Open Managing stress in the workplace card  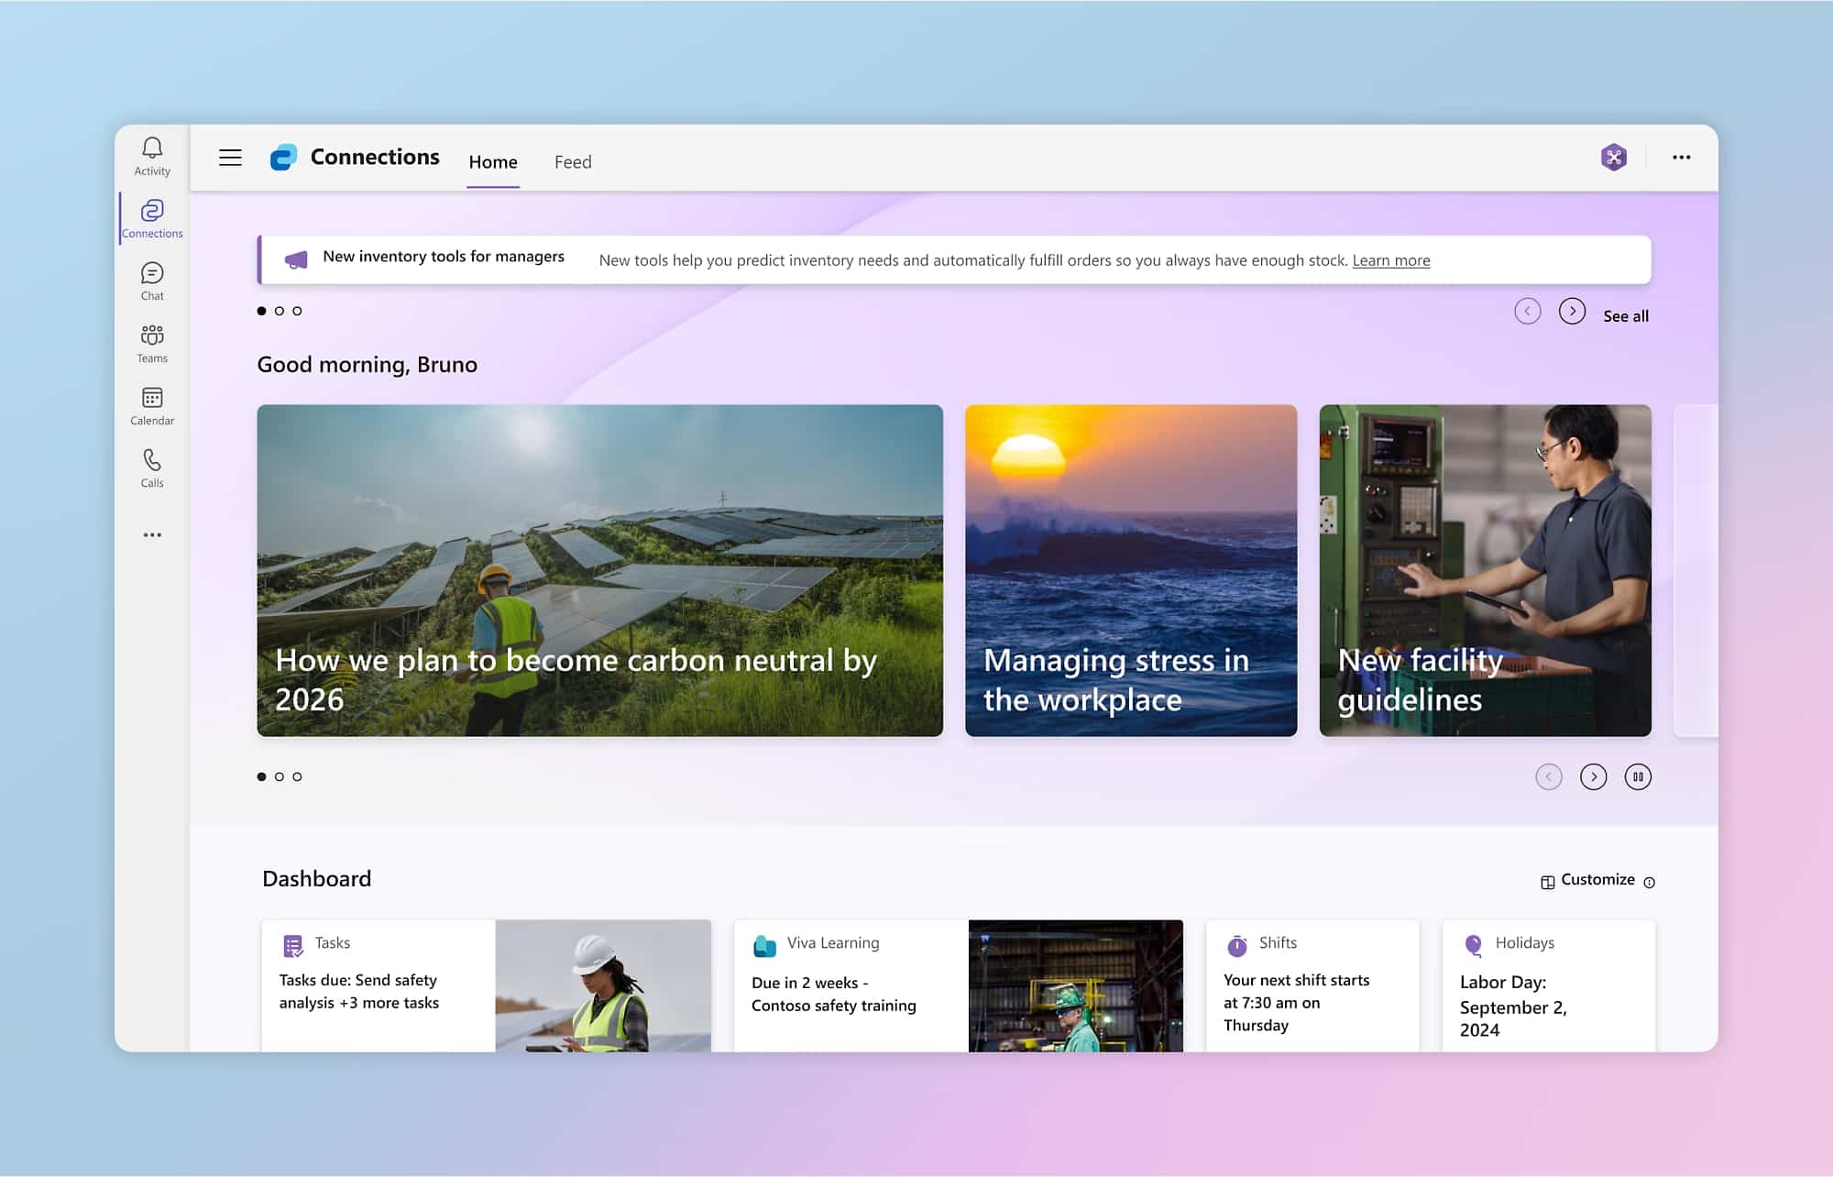coord(1130,570)
